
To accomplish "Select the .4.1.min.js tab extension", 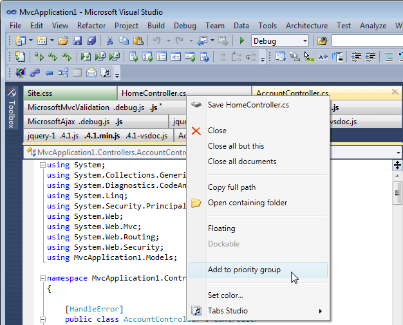I will coord(102,136).
